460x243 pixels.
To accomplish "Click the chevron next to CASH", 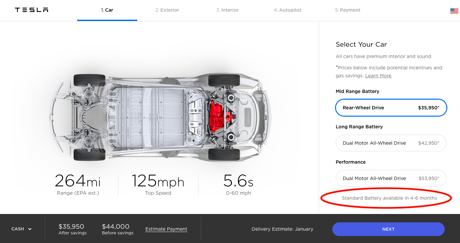I will click(x=30, y=229).
